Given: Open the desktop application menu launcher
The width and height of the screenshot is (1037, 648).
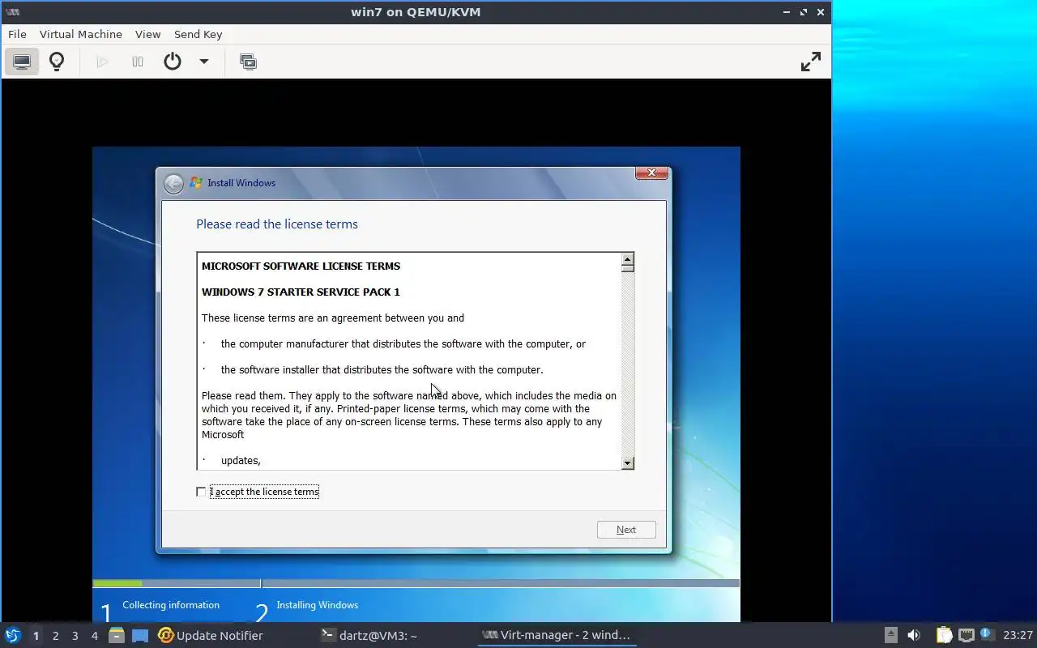Looking at the screenshot, I should 12,636.
